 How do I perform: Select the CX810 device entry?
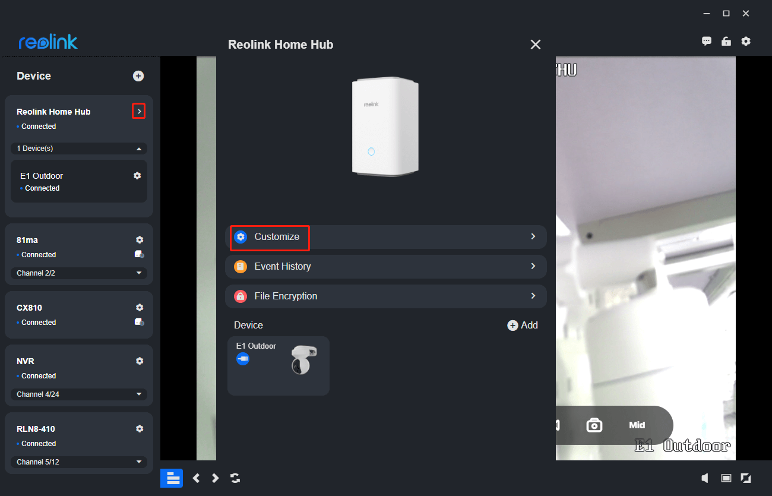click(x=79, y=314)
